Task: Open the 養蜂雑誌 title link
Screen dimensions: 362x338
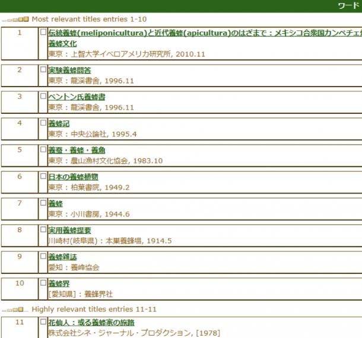Action: (62, 257)
